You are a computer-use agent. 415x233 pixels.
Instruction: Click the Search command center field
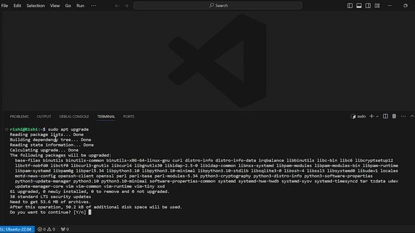coord(218,6)
